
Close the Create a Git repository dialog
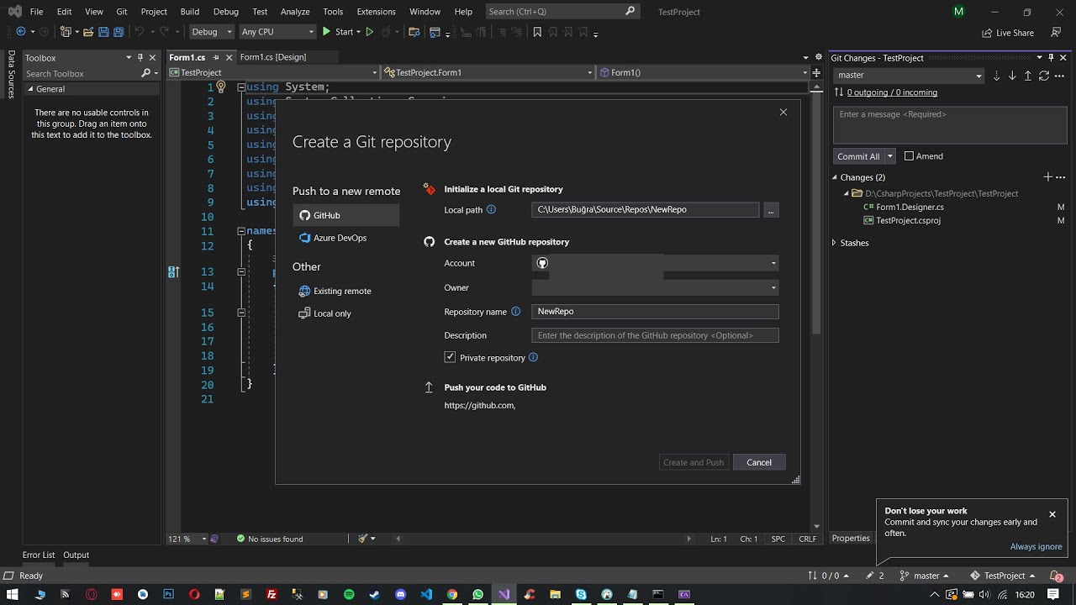click(783, 113)
